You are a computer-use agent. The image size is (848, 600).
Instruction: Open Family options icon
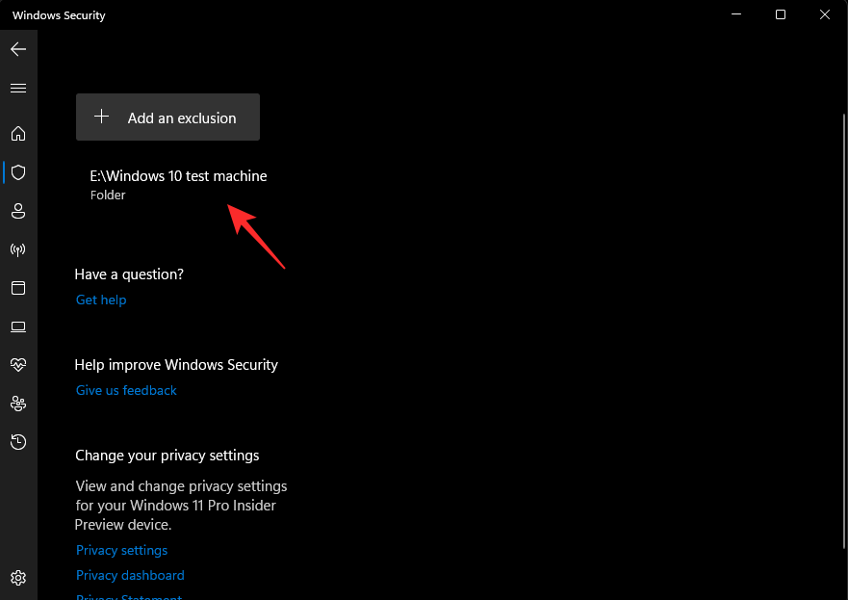pos(18,404)
